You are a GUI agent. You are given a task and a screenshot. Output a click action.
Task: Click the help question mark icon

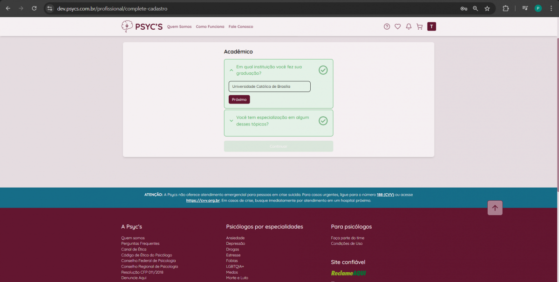click(387, 26)
